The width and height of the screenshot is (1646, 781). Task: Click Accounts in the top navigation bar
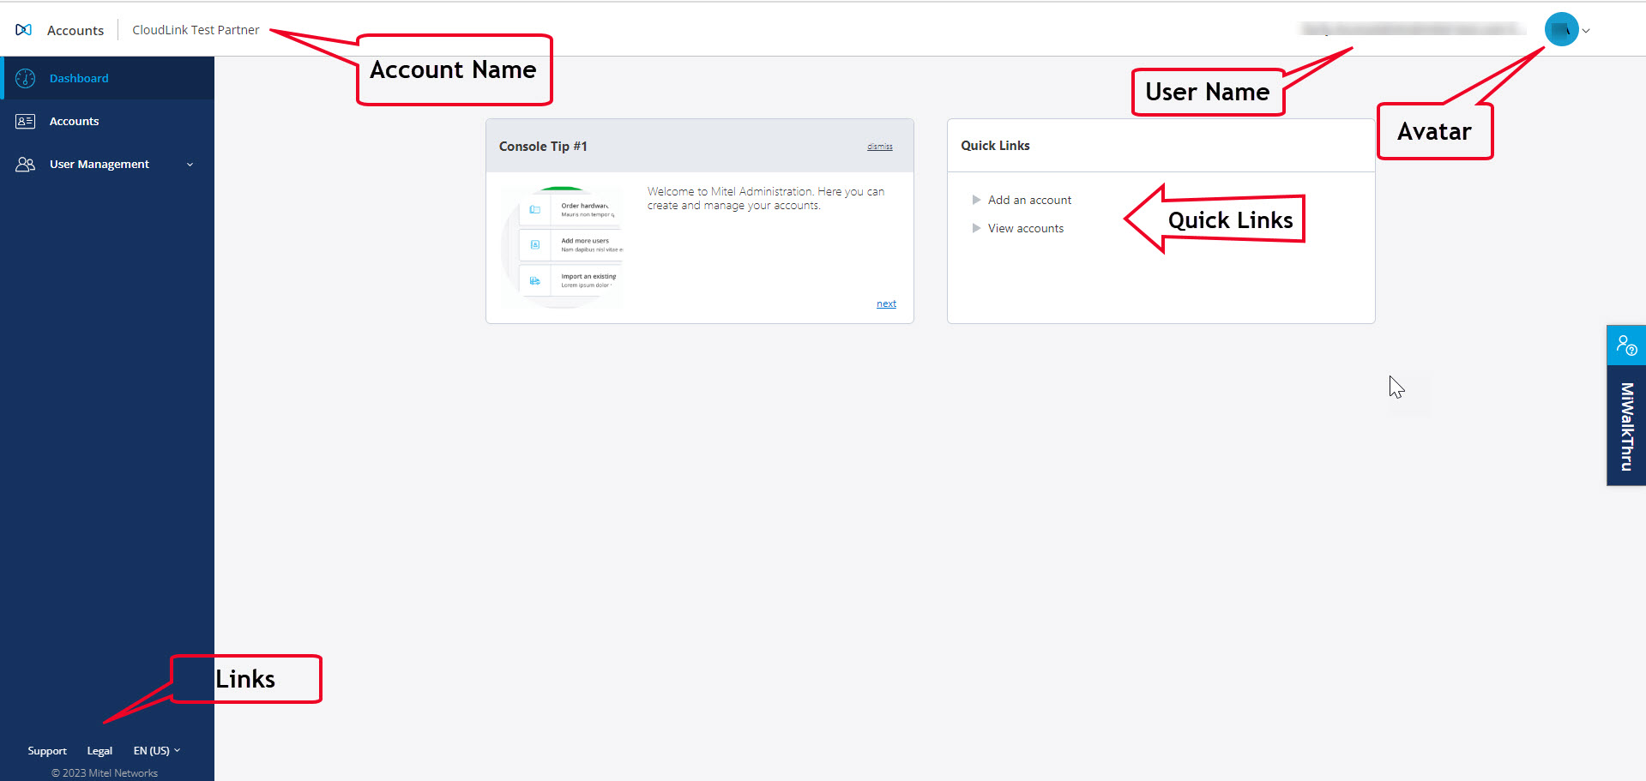click(x=75, y=30)
